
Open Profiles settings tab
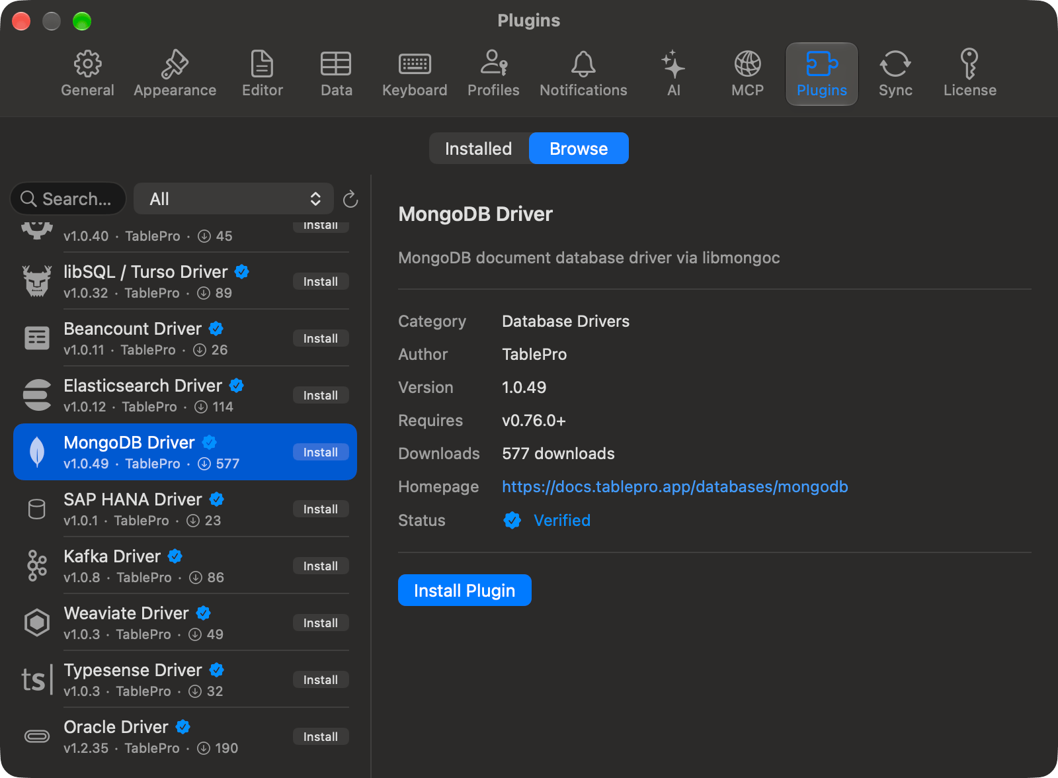pyautogui.click(x=493, y=74)
